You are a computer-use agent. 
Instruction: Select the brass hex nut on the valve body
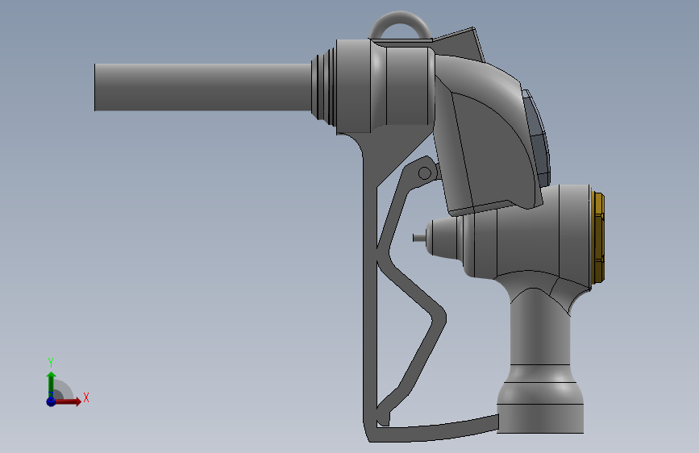coord(597,238)
